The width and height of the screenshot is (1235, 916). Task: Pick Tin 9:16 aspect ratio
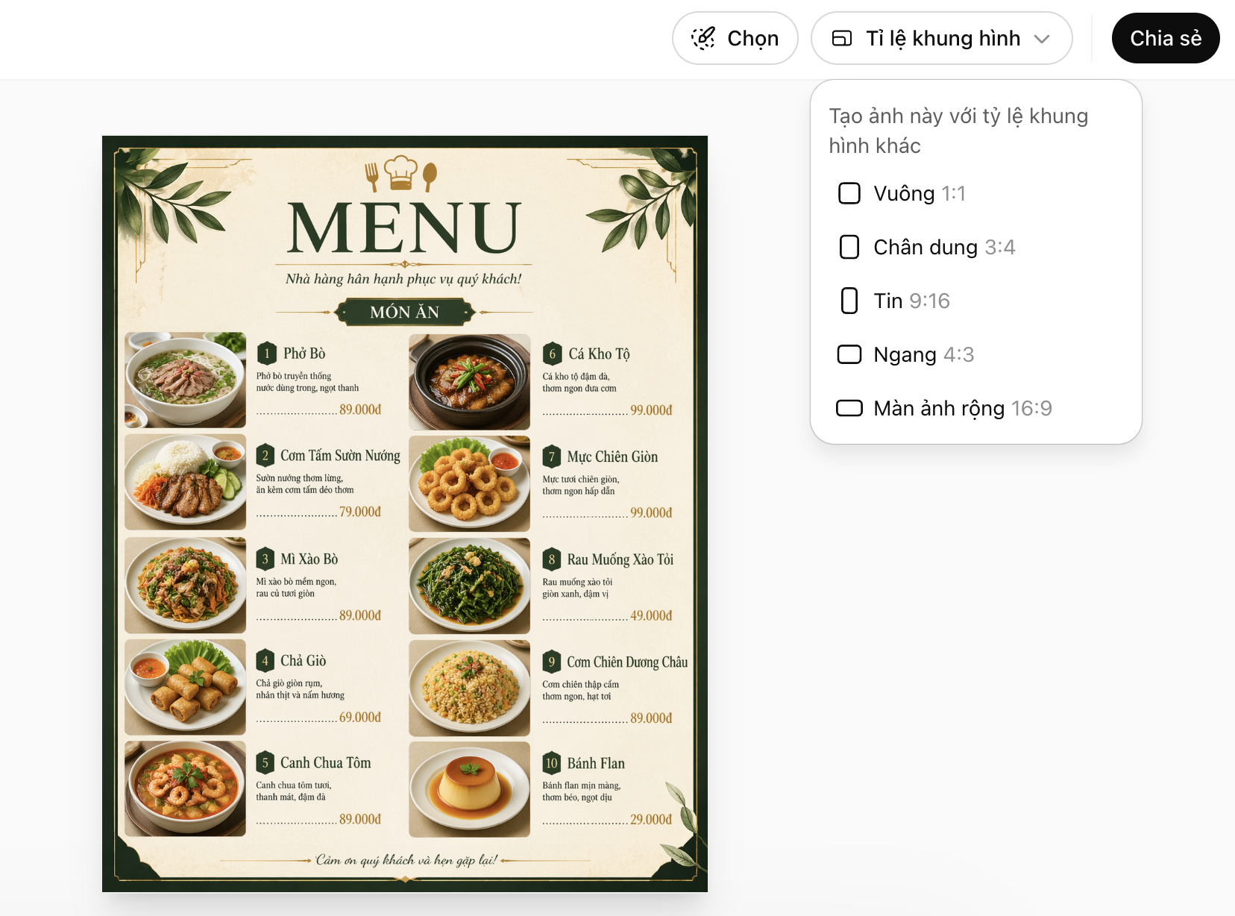tap(911, 301)
